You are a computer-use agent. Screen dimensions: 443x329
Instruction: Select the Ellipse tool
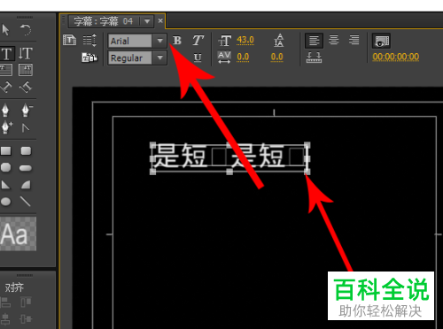5,202
